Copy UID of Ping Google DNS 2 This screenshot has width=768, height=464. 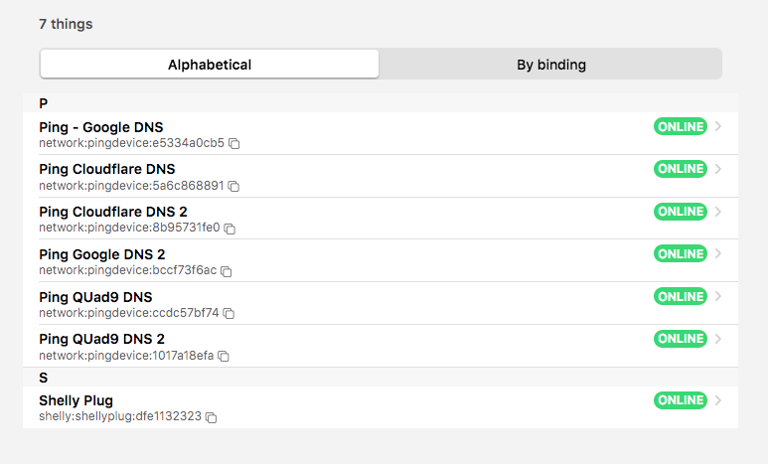tap(227, 271)
